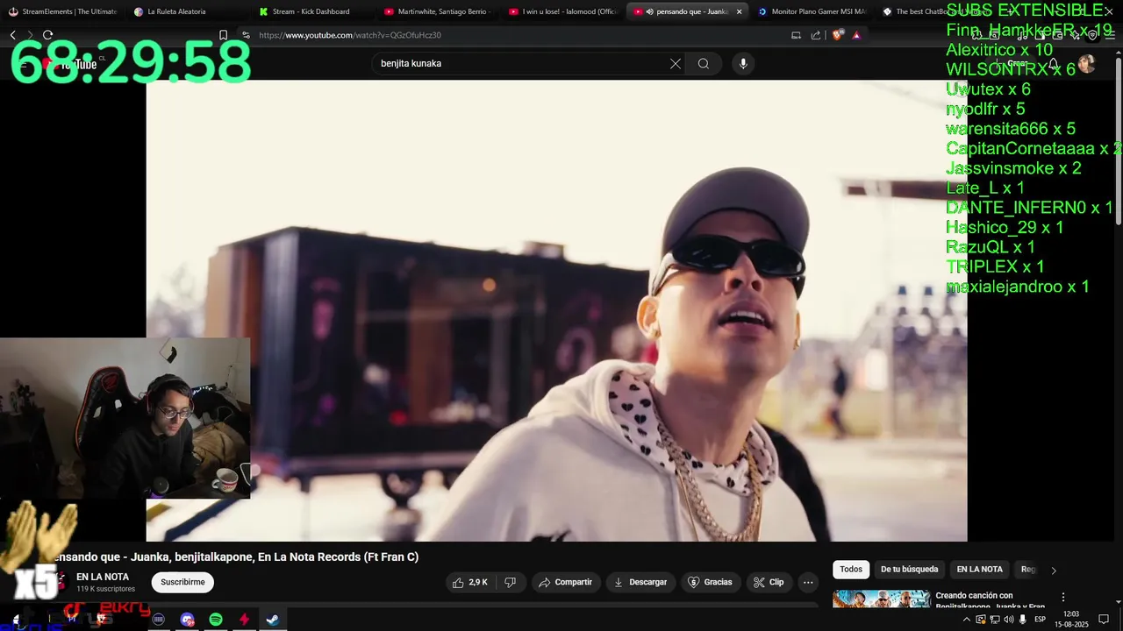The image size is (1123, 631).
Task: Open Brave Rewards triangle icon
Action: pos(856,35)
